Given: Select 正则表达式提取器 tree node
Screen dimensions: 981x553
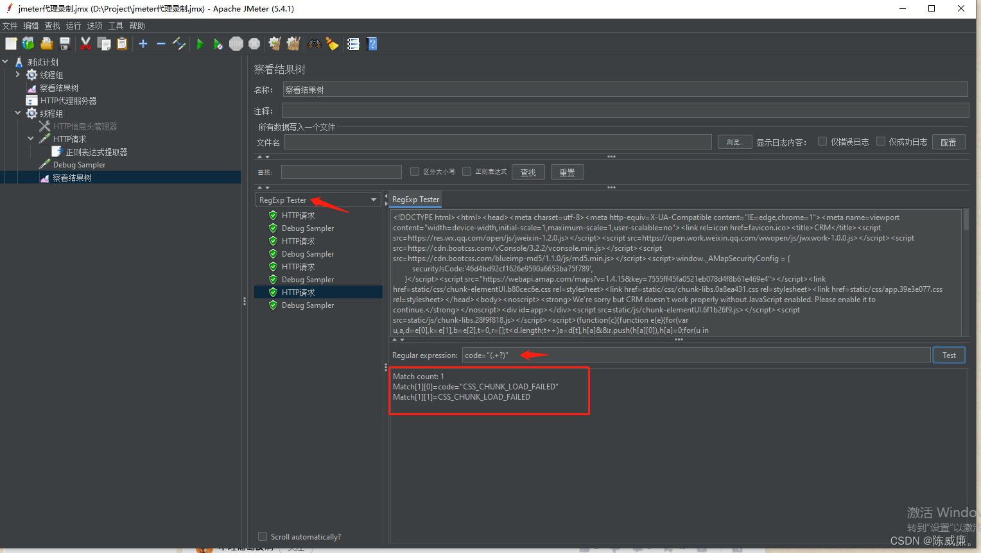Looking at the screenshot, I should [96, 152].
